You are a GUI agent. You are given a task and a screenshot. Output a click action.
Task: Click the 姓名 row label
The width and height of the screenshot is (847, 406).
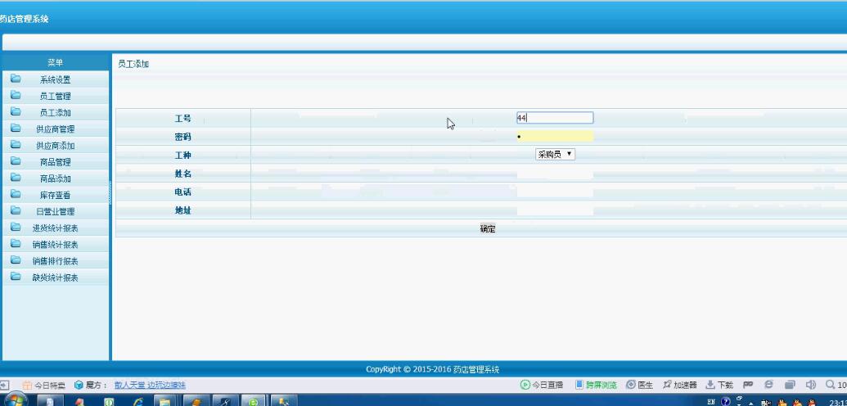(x=182, y=174)
